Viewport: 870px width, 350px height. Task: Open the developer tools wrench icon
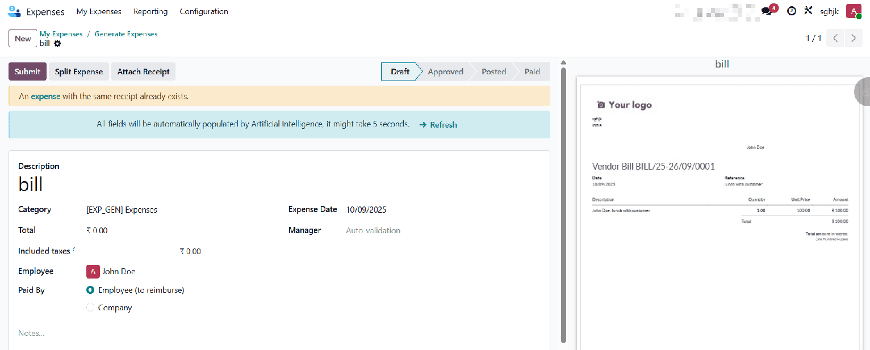[808, 10]
